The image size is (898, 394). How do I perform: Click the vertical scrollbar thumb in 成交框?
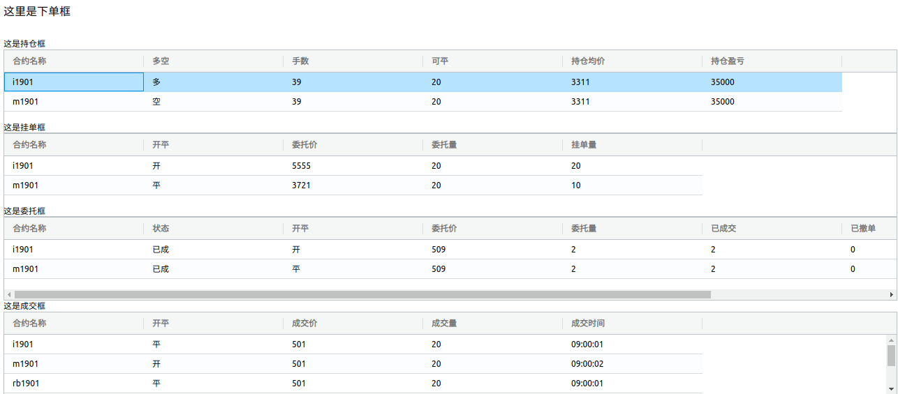[892, 355]
